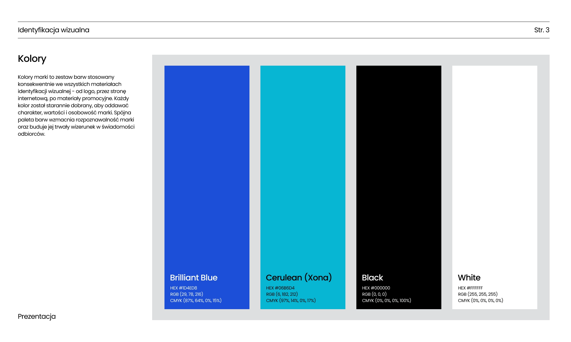
Task: Click the Cerulean (Xona) title text
Action: pos(299,278)
